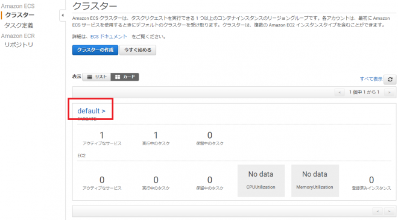Click the Amazon ECS sidebar heading
398x220 pixels.
[17, 6]
